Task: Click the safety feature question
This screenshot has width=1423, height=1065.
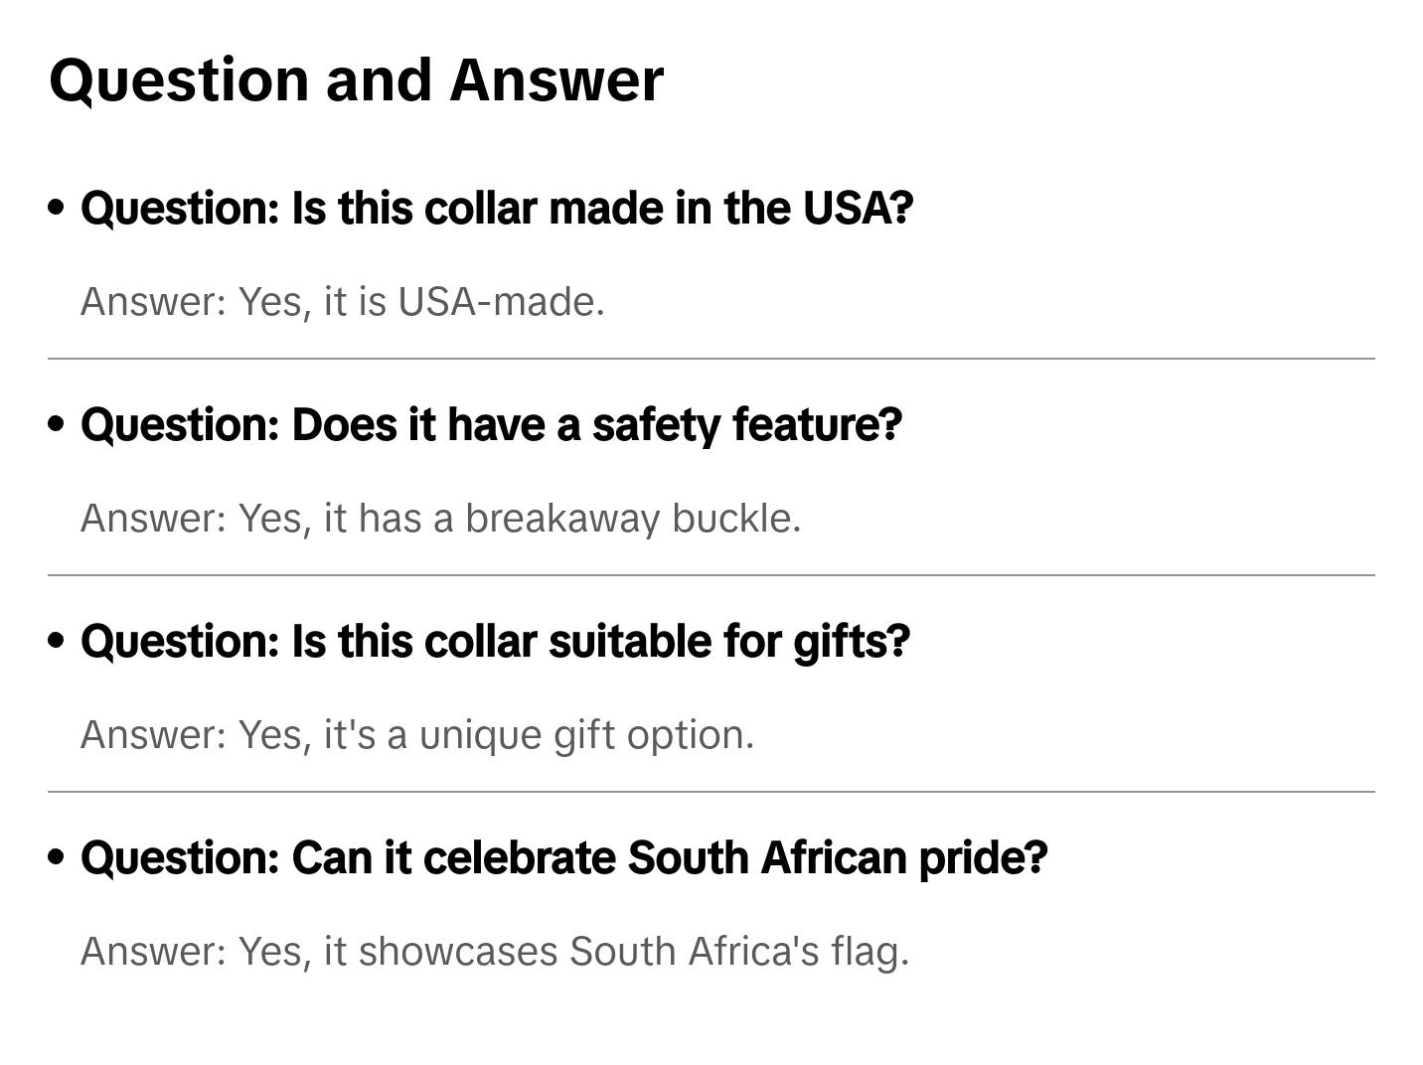Action: pos(491,425)
